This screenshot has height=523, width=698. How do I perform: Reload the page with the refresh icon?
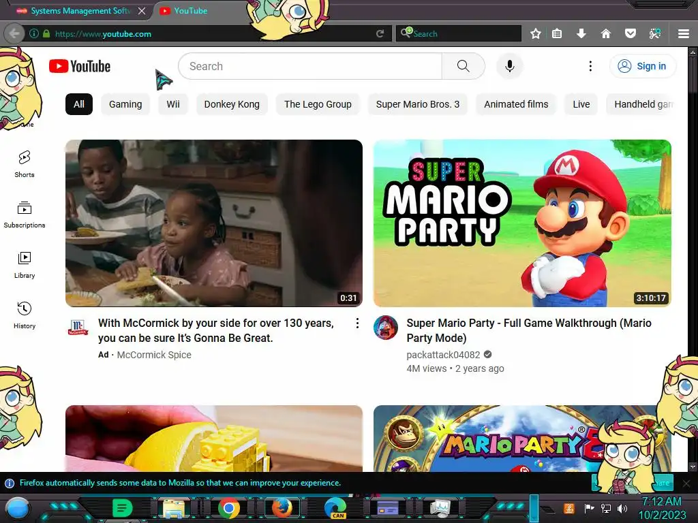380,33
